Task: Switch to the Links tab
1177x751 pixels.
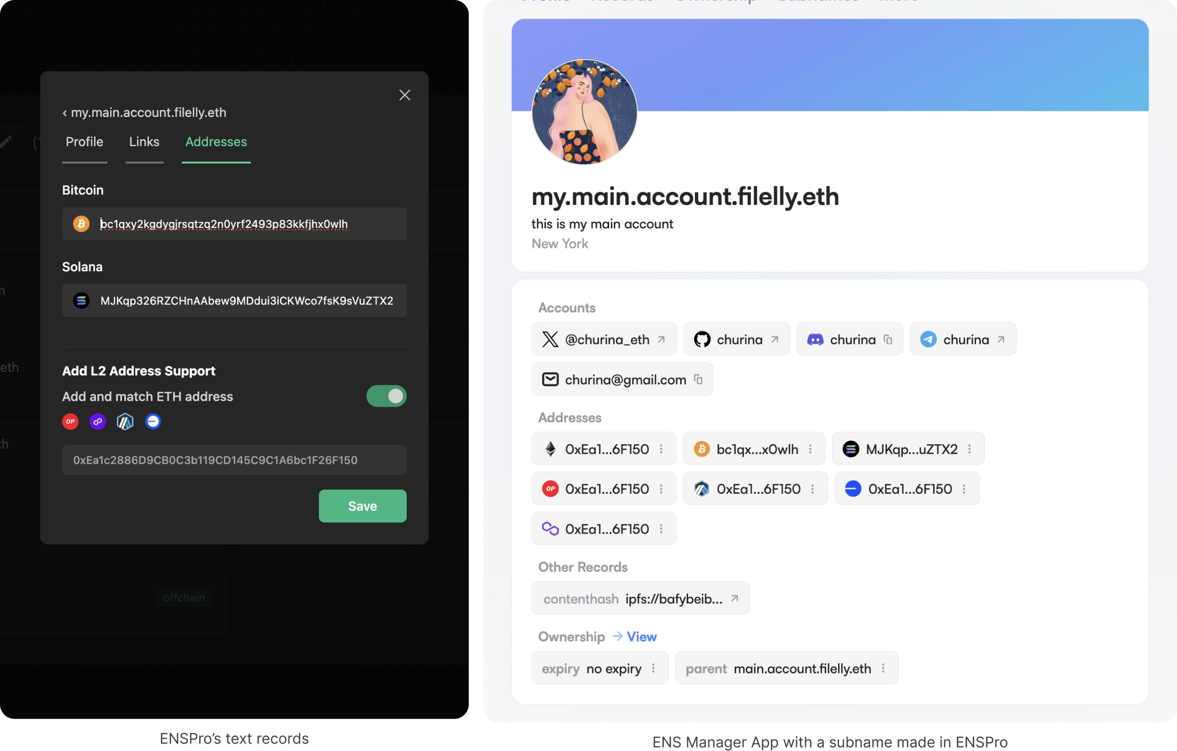Action: click(x=144, y=142)
